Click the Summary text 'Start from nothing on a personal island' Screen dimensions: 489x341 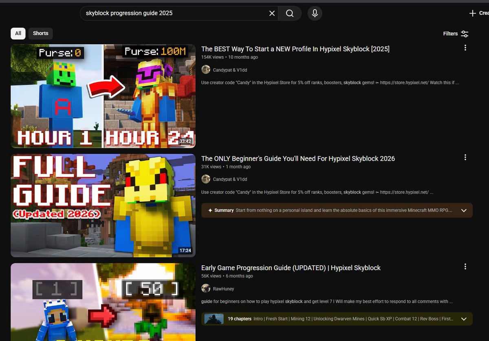[344, 210]
